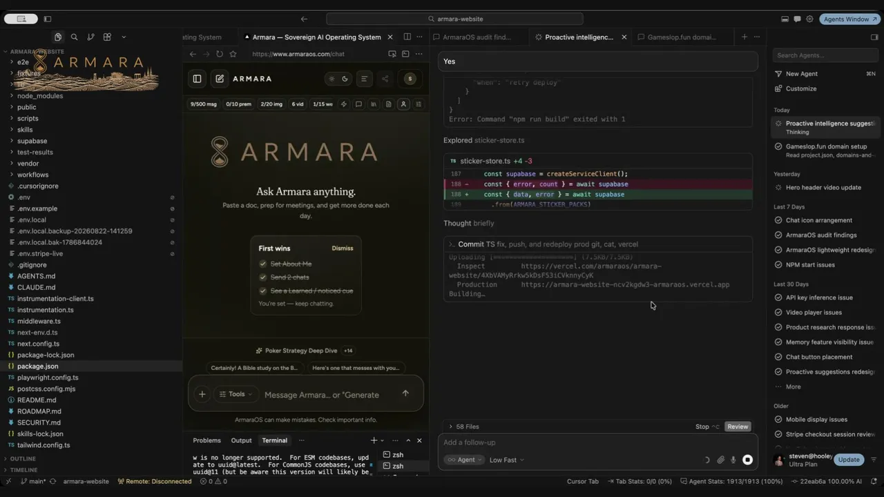This screenshot has width=884, height=497.
Task: Start voice input with microphone icon
Action: [733, 460]
